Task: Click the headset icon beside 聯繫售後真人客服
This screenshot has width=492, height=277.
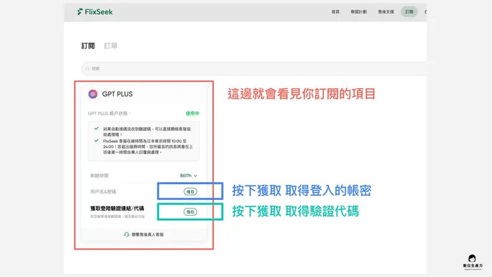Action: (x=126, y=234)
